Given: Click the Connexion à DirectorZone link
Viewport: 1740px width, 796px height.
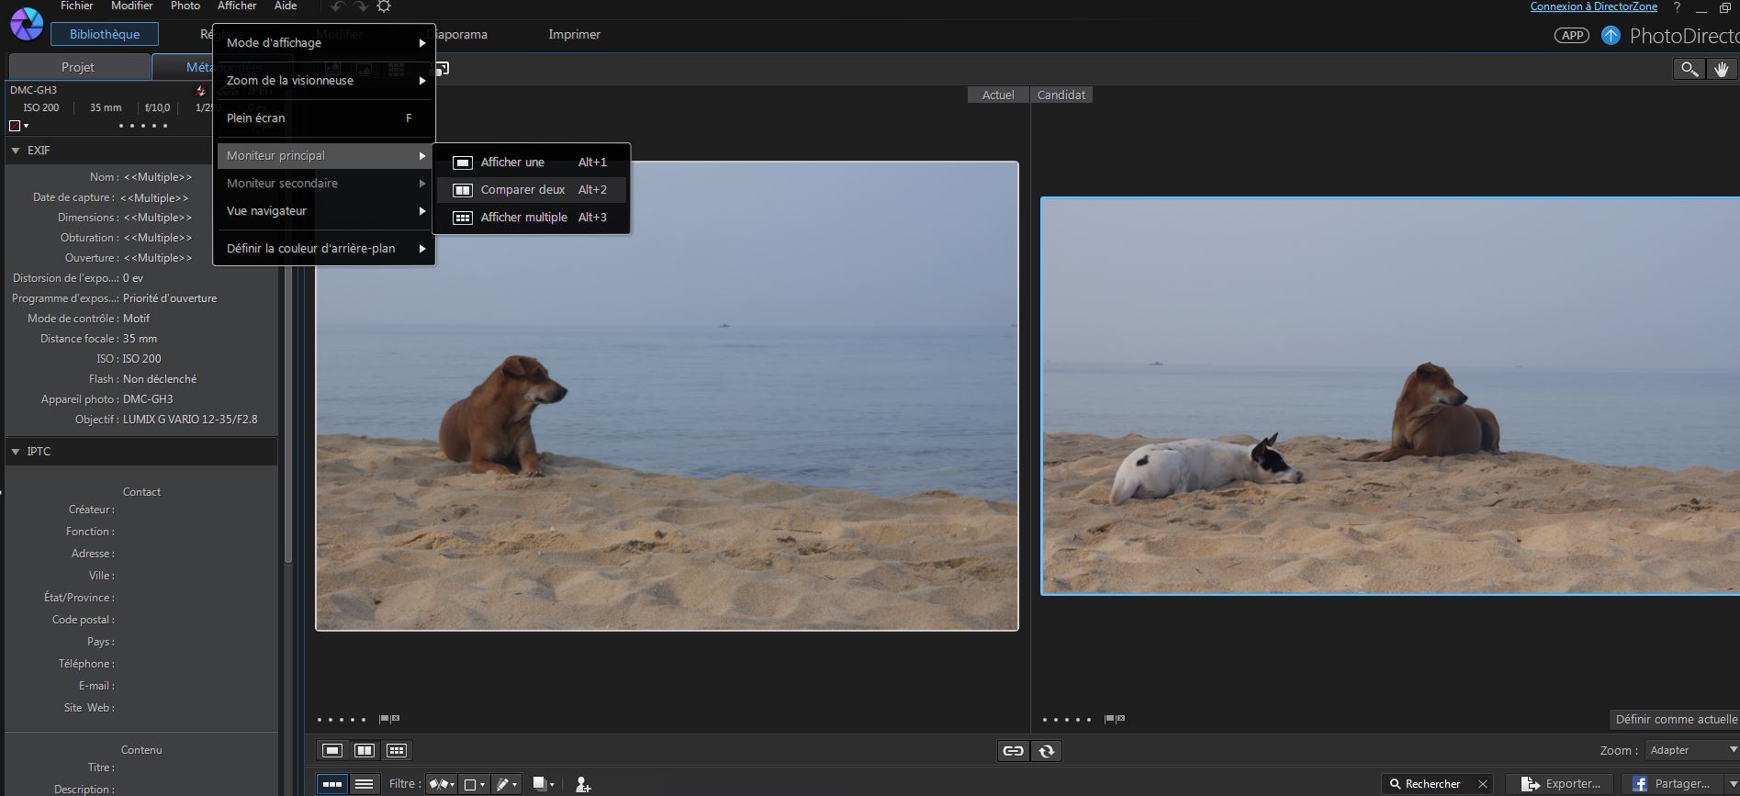Looking at the screenshot, I should coord(1594,7).
